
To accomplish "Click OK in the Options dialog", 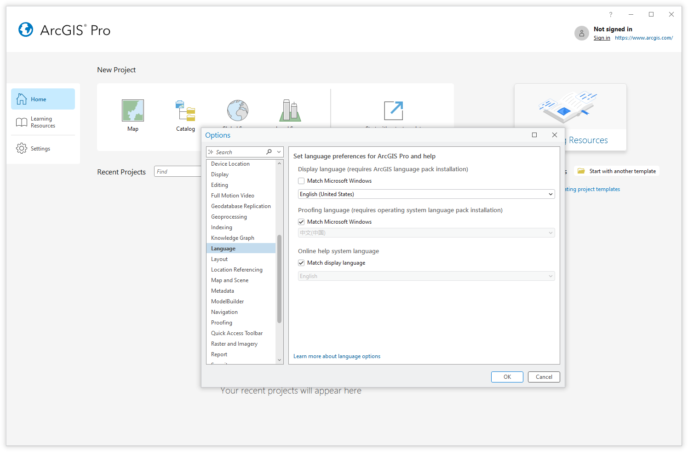I will [x=507, y=377].
